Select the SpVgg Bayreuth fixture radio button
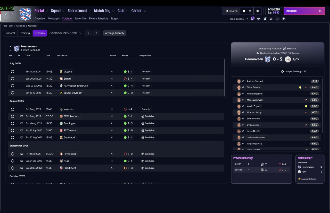The width and height of the screenshot is (330, 213). coord(12,93)
